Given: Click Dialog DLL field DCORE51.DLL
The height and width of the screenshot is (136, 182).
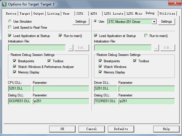Looking at the screenshot, I should point(20,101).
